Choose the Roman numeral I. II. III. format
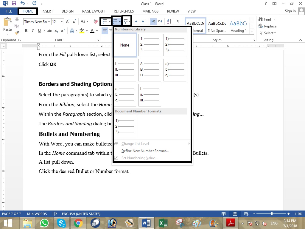The width and height of the screenshot is (305, 229). [125, 70]
